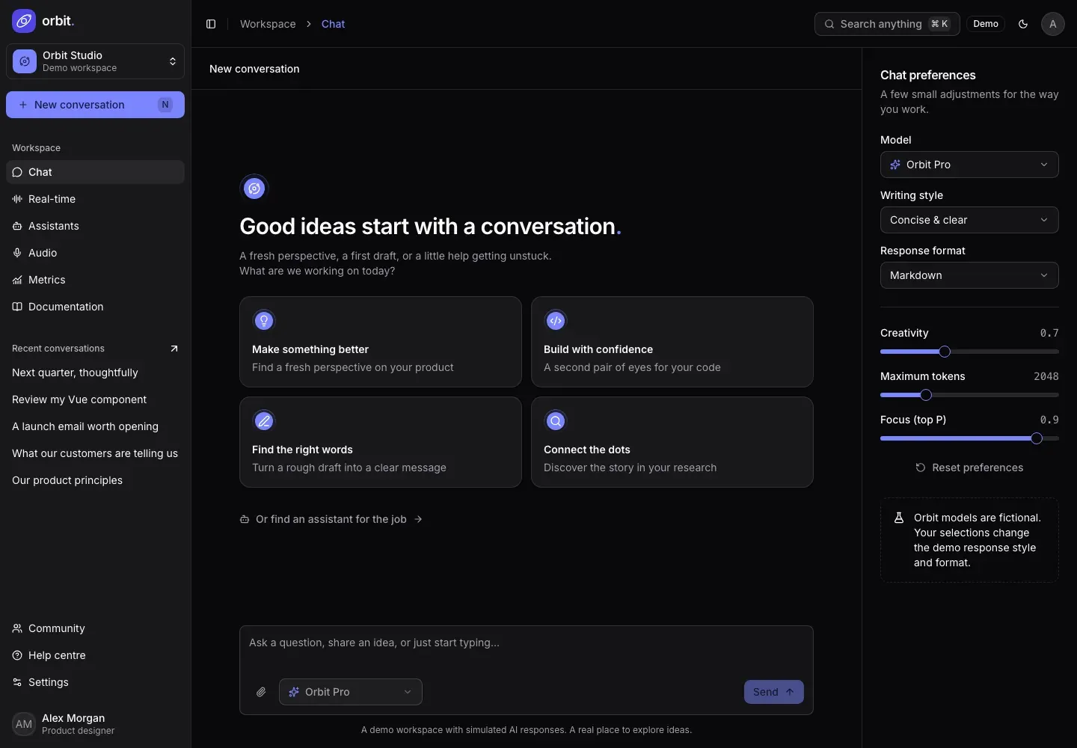The image size is (1077, 748).
Task: Open Chat in sidebar
Action: point(95,172)
